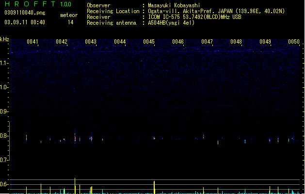
Task: Click the 0.7 kHz axis label
Action: tap(4, 160)
